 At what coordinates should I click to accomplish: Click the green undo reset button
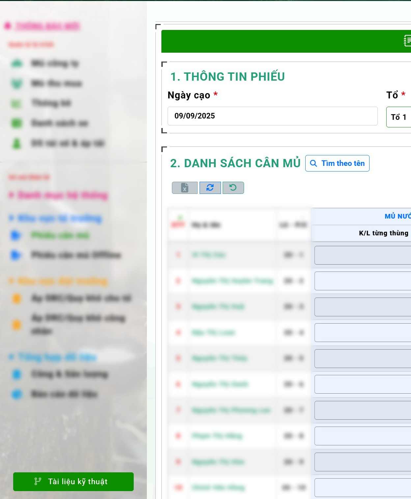(233, 188)
